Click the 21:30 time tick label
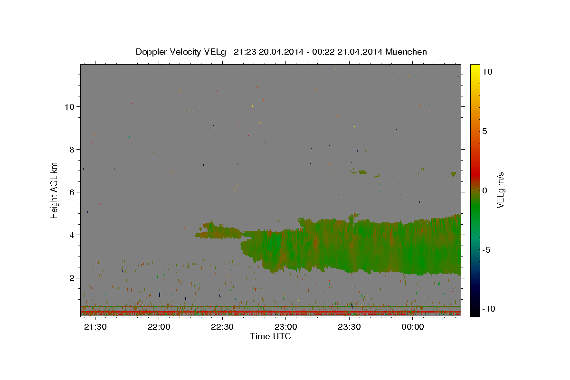Image resolution: width=570 pixels, height=380 pixels. click(95, 327)
